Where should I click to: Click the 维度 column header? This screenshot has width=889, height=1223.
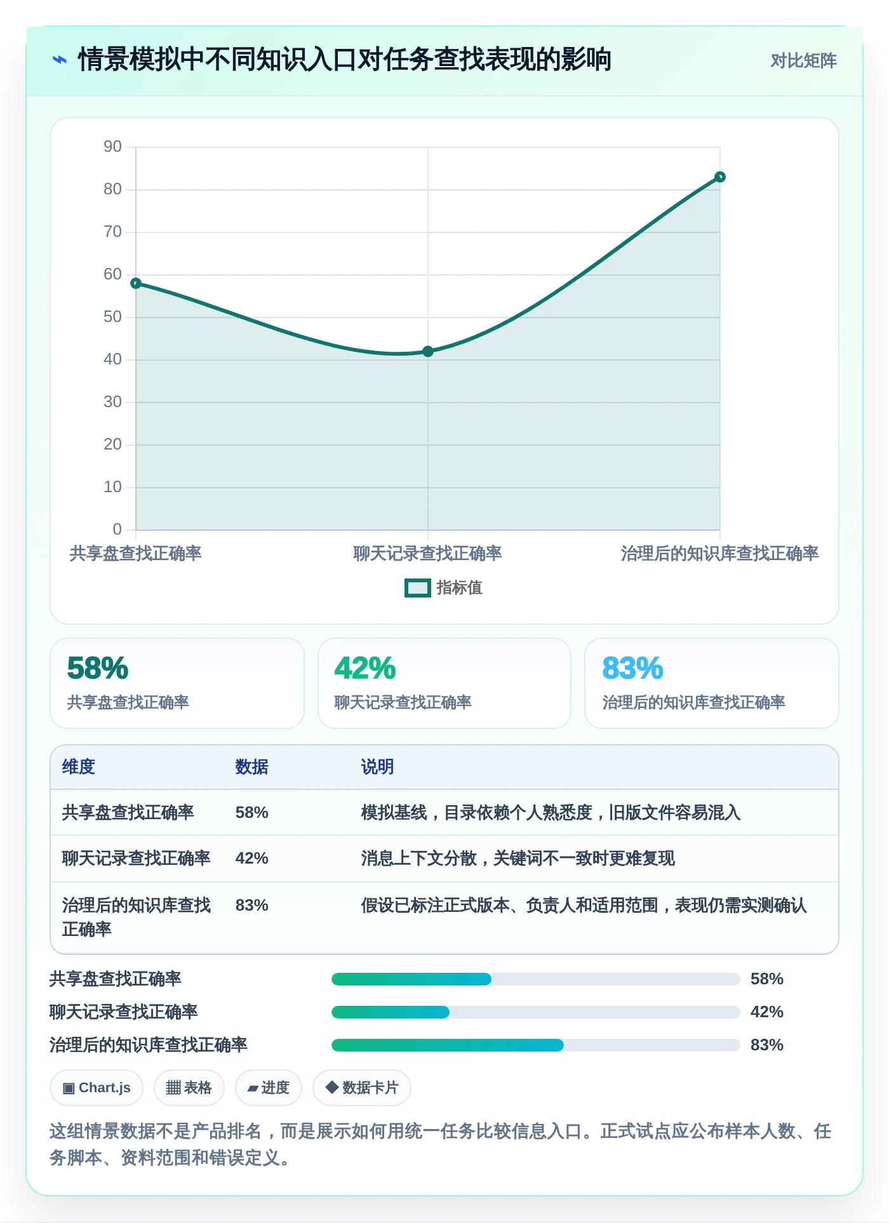tap(79, 767)
